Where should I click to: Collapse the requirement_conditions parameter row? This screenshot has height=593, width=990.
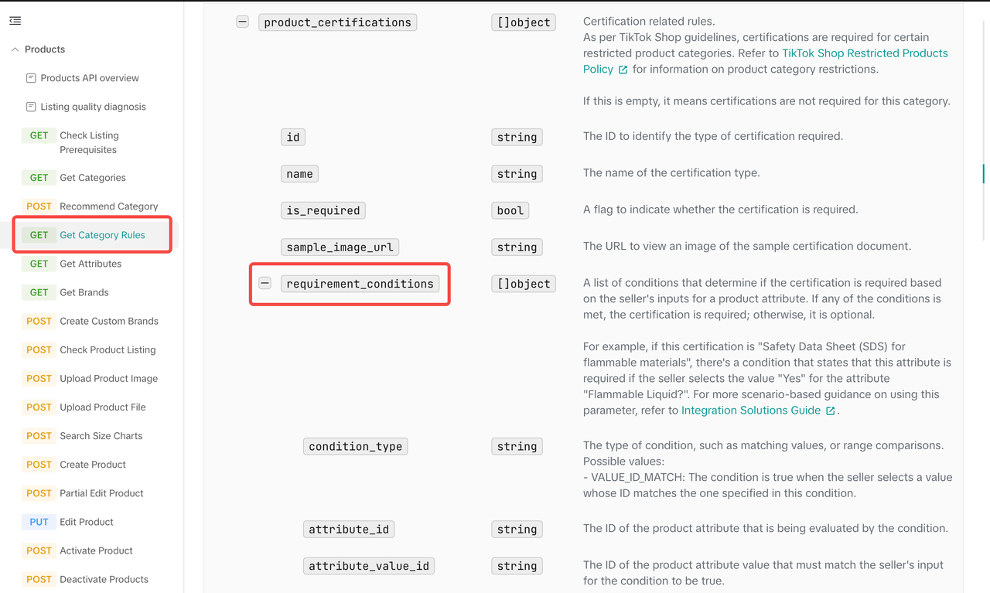click(265, 284)
